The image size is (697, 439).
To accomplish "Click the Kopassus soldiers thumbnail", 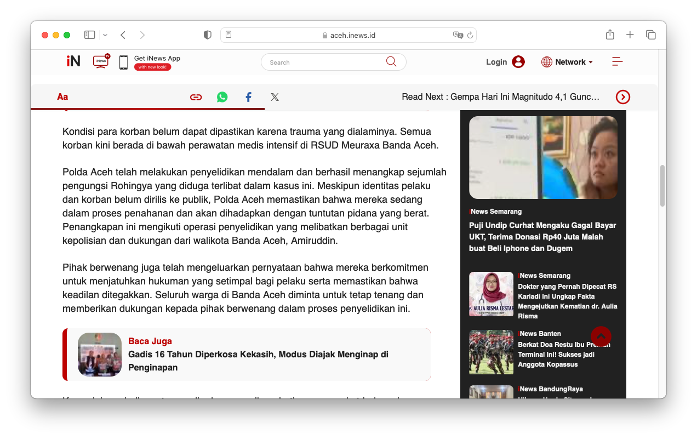I will click(x=491, y=352).
